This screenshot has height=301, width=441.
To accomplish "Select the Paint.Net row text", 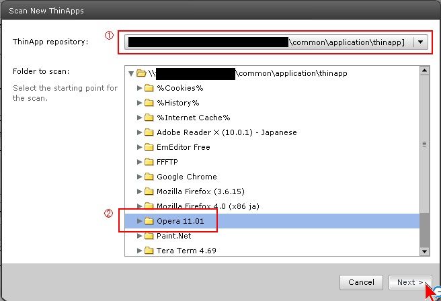I will (x=174, y=236).
